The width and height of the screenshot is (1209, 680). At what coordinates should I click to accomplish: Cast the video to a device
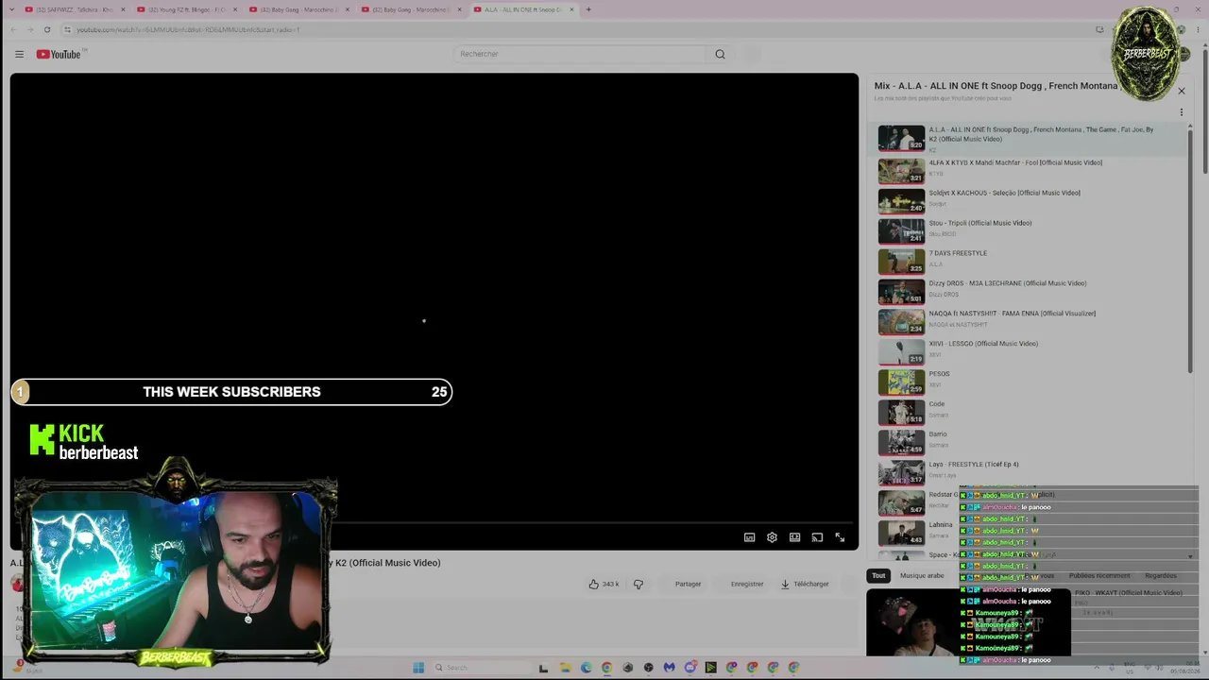[817, 537]
